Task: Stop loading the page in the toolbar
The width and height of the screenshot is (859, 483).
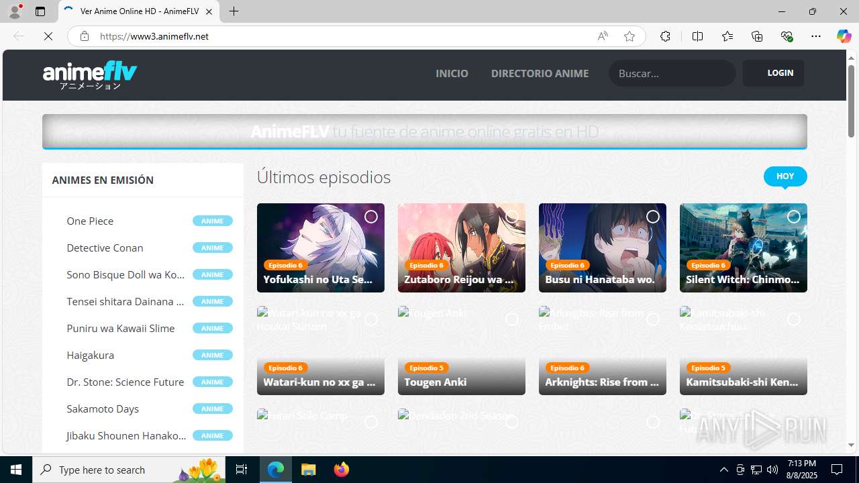Action: [x=48, y=36]
